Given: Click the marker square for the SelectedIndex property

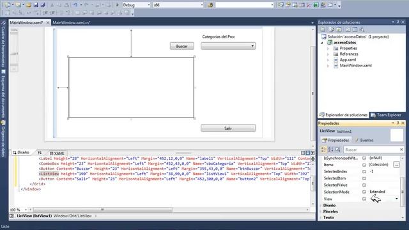Looking at the screenshot, I should pyautogui.click(x=364, y=172).
